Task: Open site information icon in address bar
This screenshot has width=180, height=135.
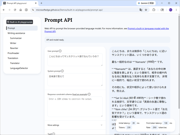Action: click(33, 10)
